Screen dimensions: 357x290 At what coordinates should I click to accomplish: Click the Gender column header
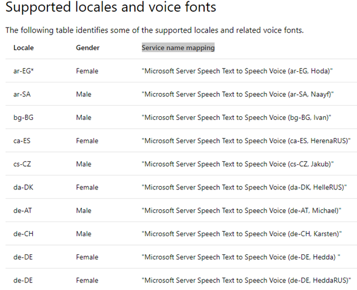point(88,47)
